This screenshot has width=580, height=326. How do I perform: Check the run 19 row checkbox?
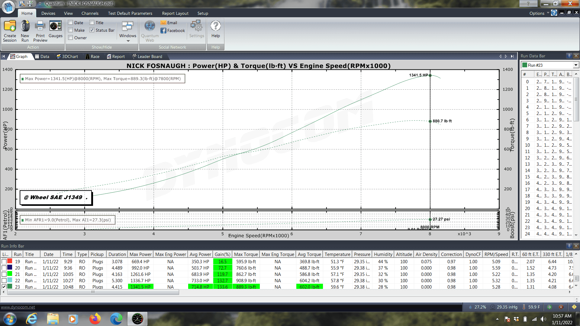(x=4, y=262)
